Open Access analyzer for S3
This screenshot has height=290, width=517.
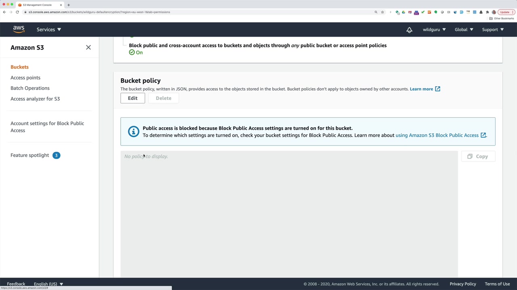[x=35, y=99]
